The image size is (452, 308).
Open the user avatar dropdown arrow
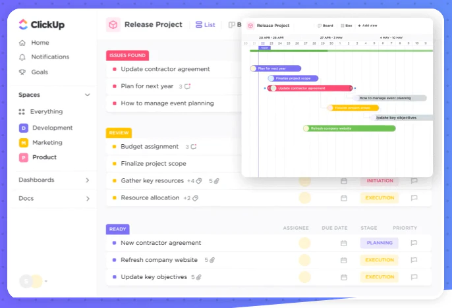(46, 281)
